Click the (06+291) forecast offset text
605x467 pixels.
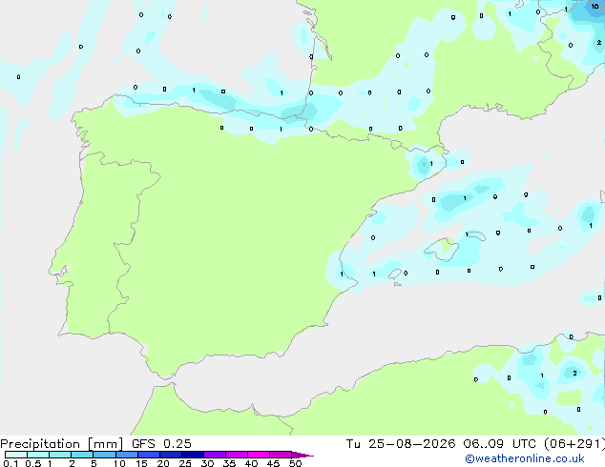pos(574,444)
